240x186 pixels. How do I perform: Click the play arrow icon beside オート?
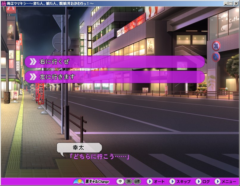pos(150,182)
